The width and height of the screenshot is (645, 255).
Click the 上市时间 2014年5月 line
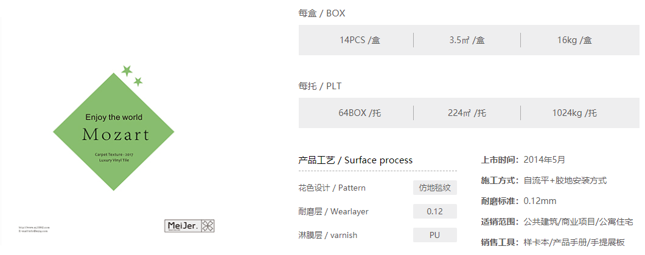(523, 160)
